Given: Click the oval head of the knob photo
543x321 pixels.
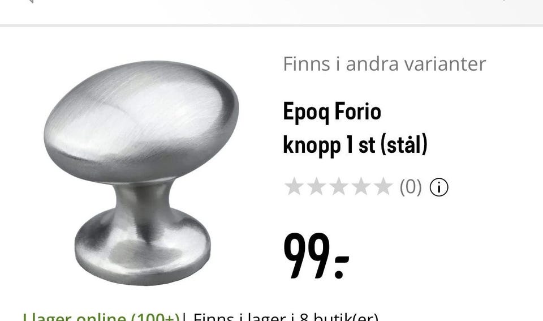Looking at the screenshot, I should tap(141, 121).
